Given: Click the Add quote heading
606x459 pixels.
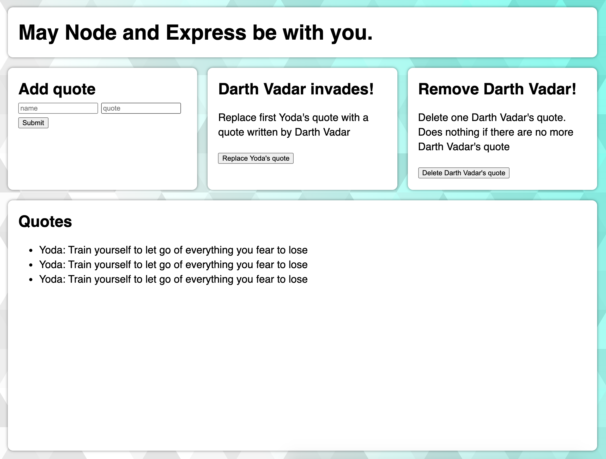Looking at the screenshot, I should [57, 88].
